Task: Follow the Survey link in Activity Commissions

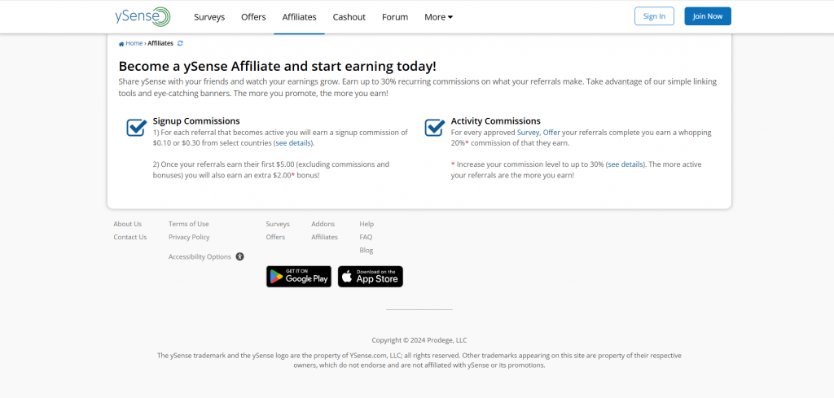Action: point(528,133)
